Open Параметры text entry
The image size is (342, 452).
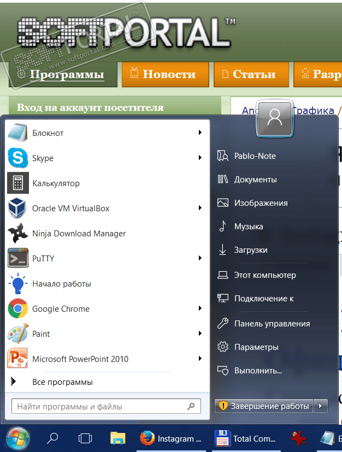click(x=256, y=347)
